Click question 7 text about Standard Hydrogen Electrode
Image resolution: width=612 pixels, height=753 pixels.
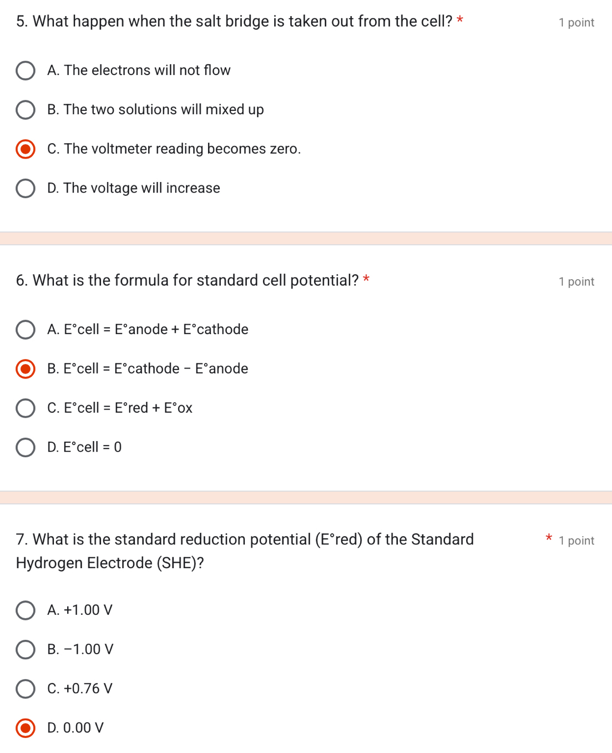(x=245, y=540)
